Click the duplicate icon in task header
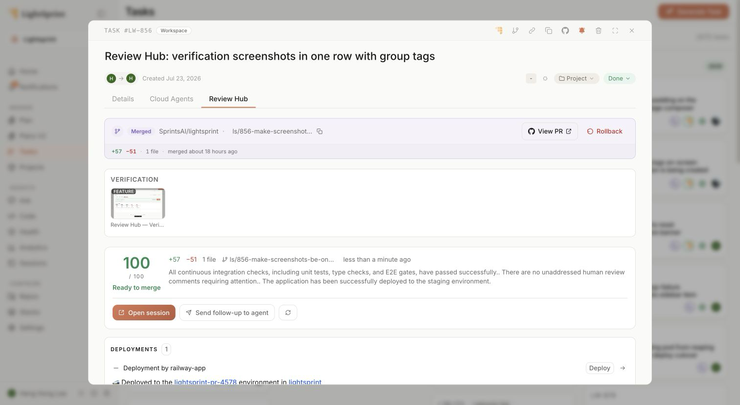740x405 pixels. tap(549, 30)
